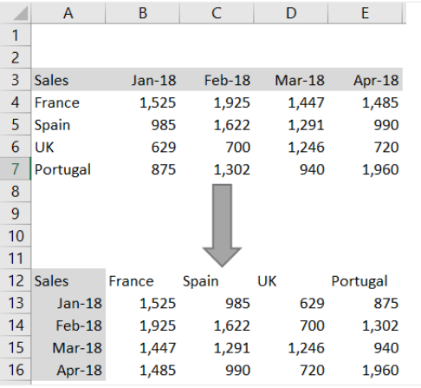The height and width of the screenshot is (388, 421).
Task: Select column A header
Action: 68,13
